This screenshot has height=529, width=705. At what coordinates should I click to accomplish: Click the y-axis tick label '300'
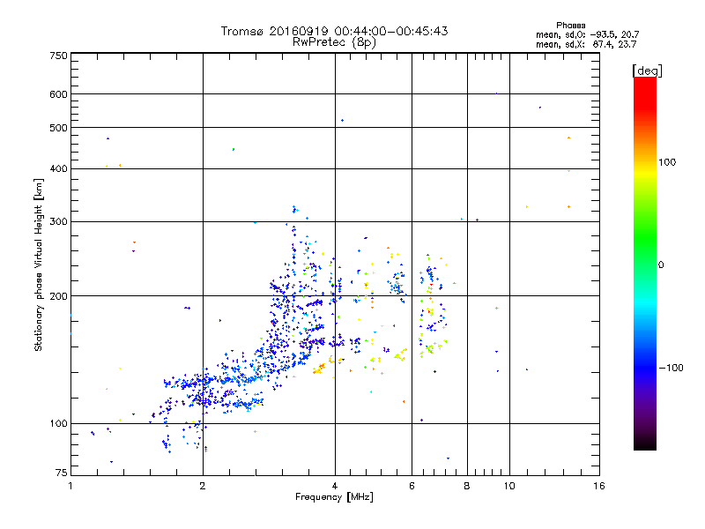pyautogui.click(x=58, y=222)
